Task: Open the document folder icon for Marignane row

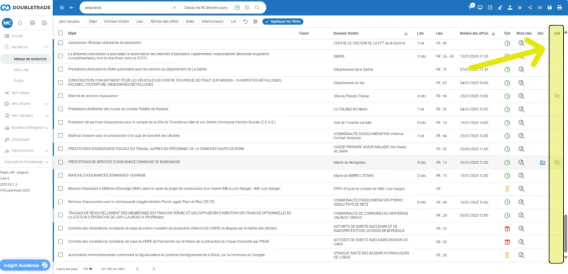Action: (x=542, y=163)
